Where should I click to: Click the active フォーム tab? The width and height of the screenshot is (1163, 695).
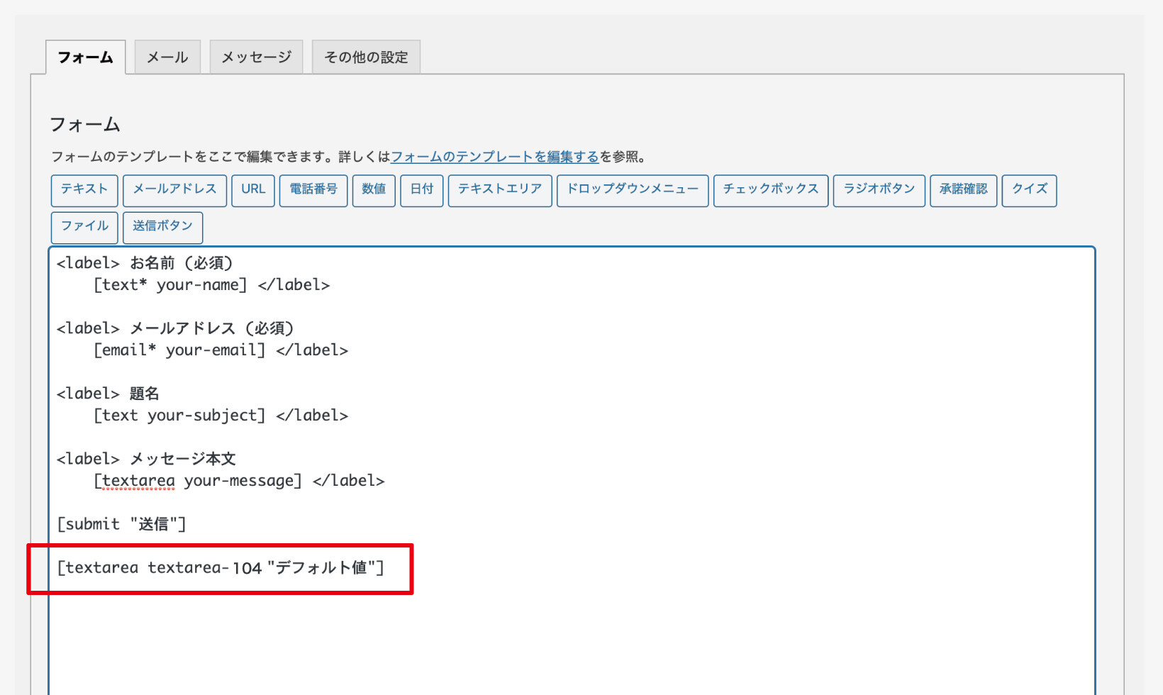[x=85, y=57]
